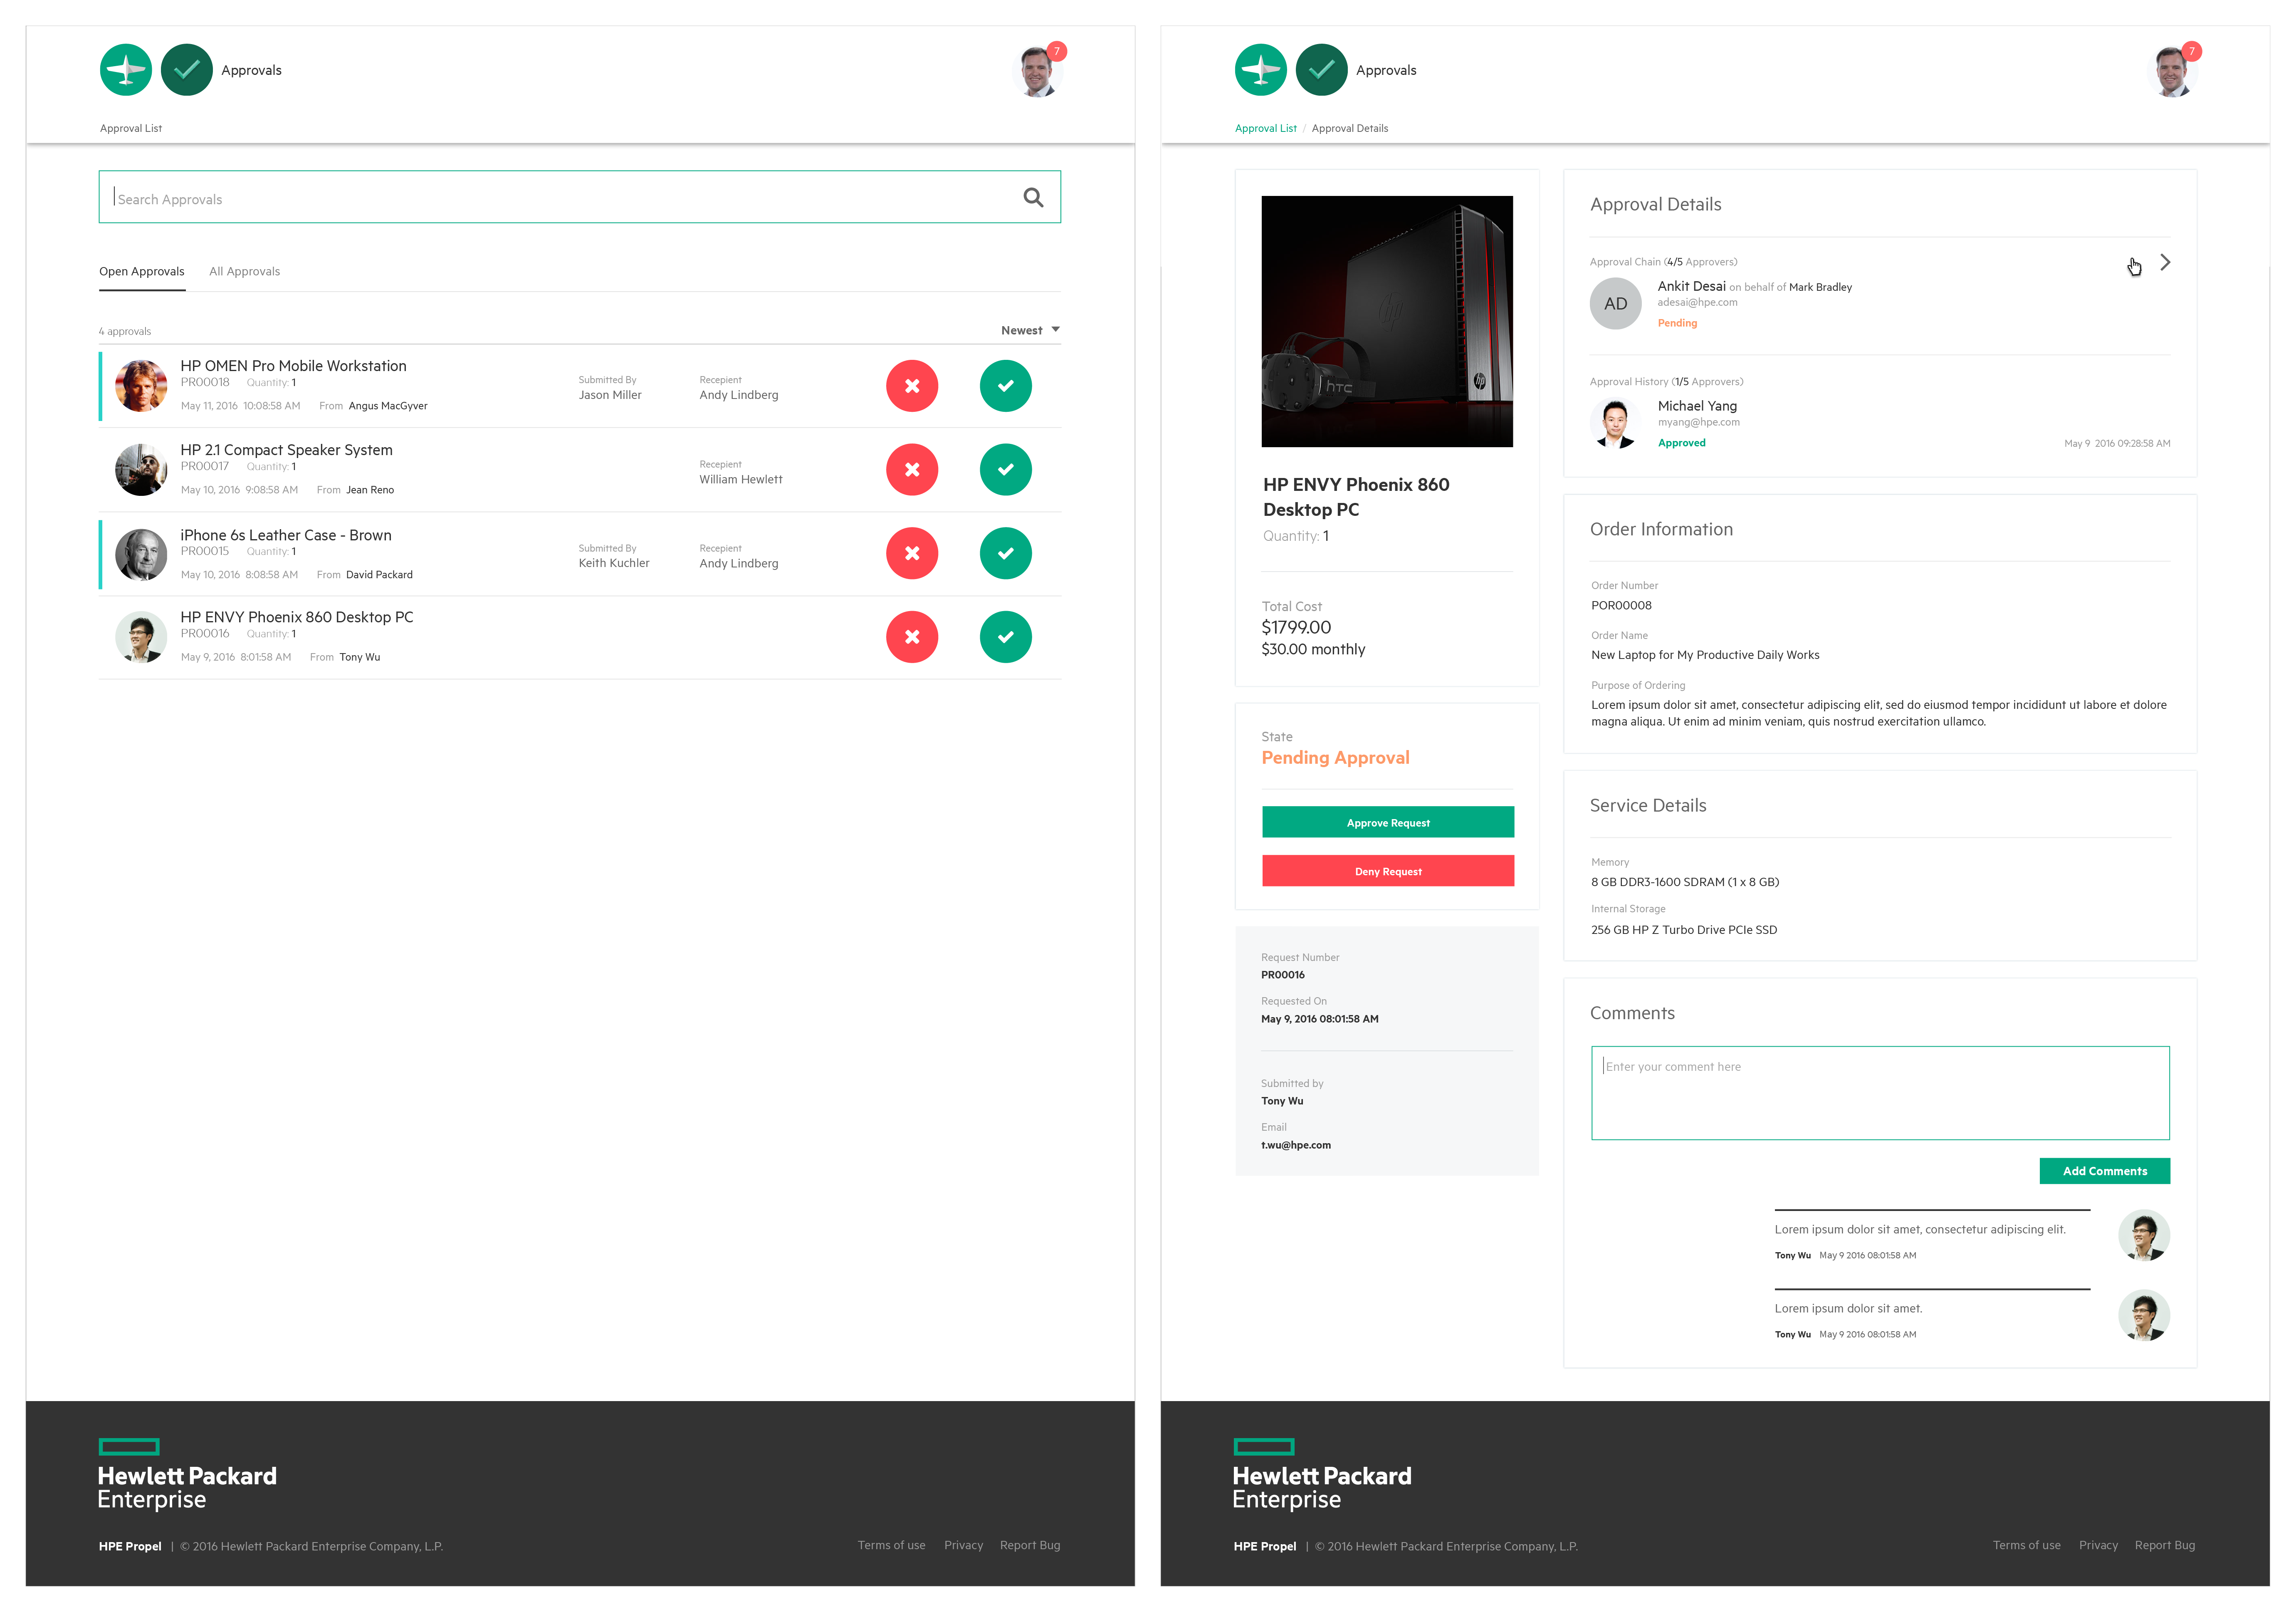Approve iPhone 6s Leather Case request
The image size is (2296, 1612).
coord(1006,553)
